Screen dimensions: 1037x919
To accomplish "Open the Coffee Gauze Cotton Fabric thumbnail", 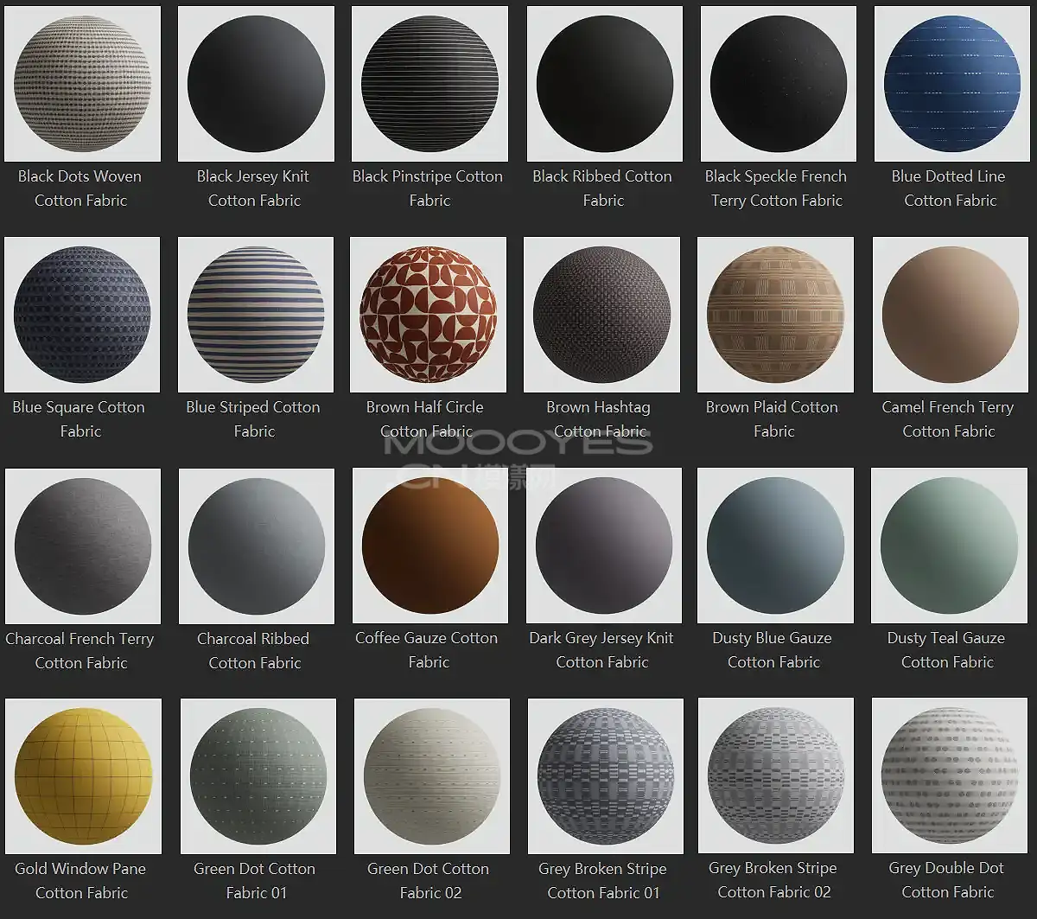I will (x=429, y=546).
